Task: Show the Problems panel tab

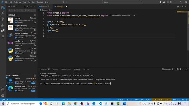Action: coord(43,69)
